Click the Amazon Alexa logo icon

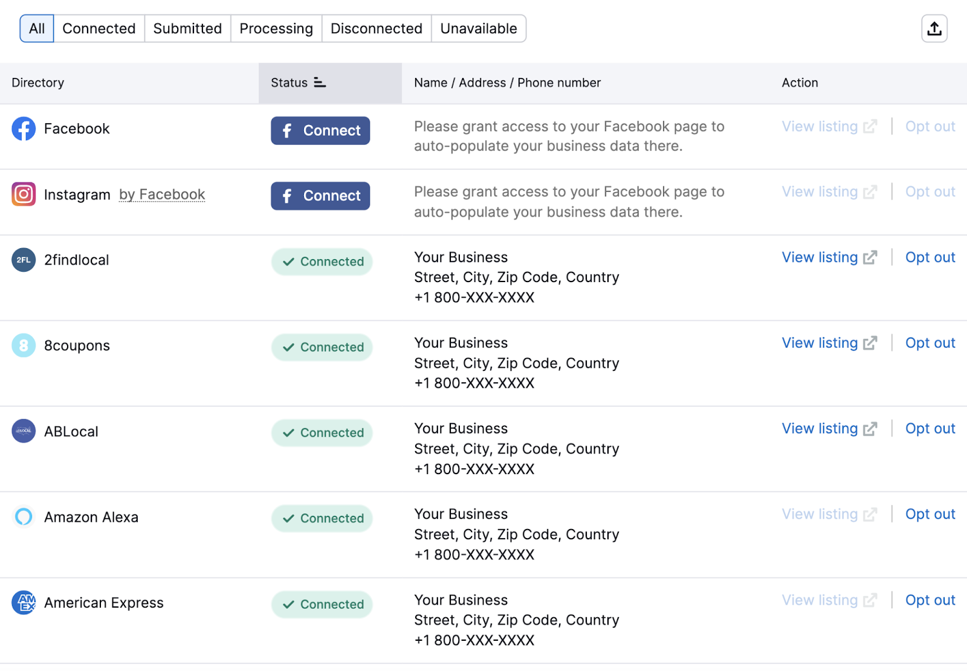(24, 517)
